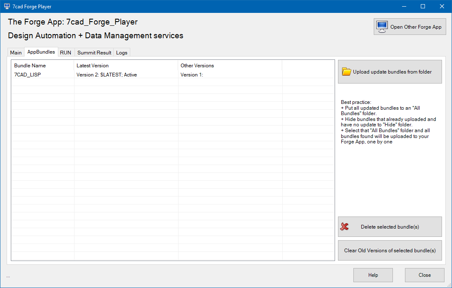
Task: Select the 7CAD_LISP bundle row
Action: point(27,75)
